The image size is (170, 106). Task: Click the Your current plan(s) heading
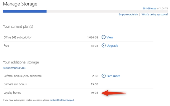pos(18,27)
